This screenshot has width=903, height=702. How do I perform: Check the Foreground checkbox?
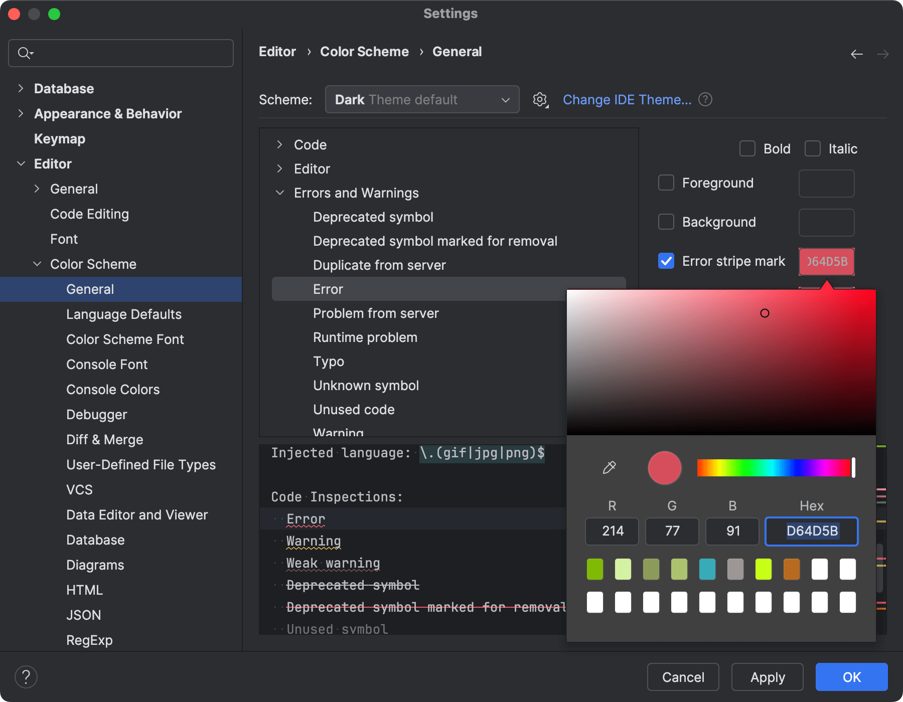point(666,183)
